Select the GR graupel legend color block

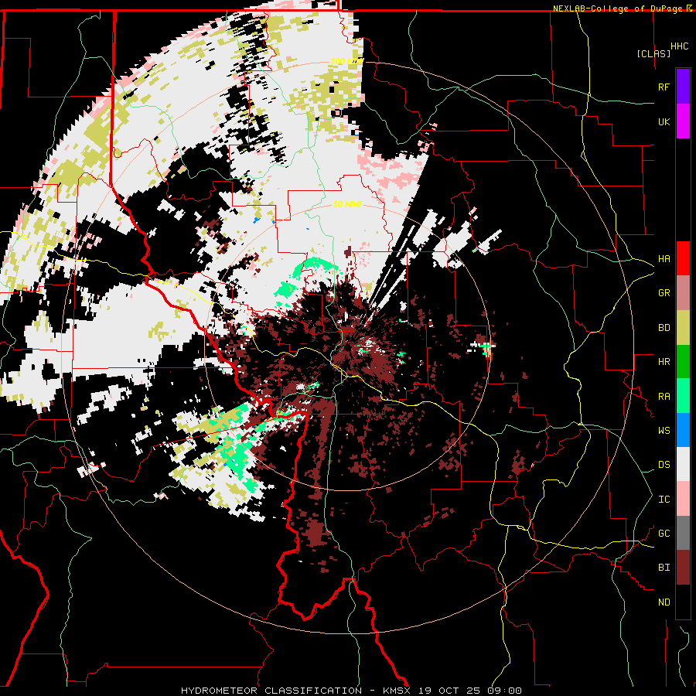(x=683, y=293)
